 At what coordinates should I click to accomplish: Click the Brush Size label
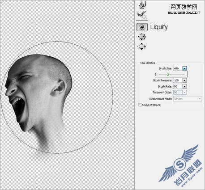[166, 68]
